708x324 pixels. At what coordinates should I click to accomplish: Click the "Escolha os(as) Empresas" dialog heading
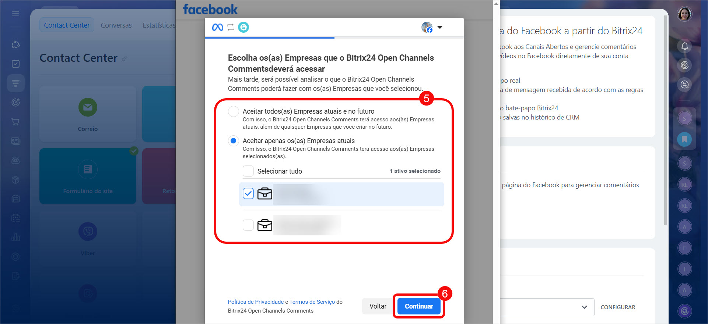click(x=331, y=63)
